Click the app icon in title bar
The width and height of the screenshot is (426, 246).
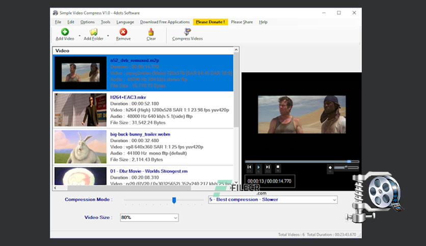click(56, 13)
